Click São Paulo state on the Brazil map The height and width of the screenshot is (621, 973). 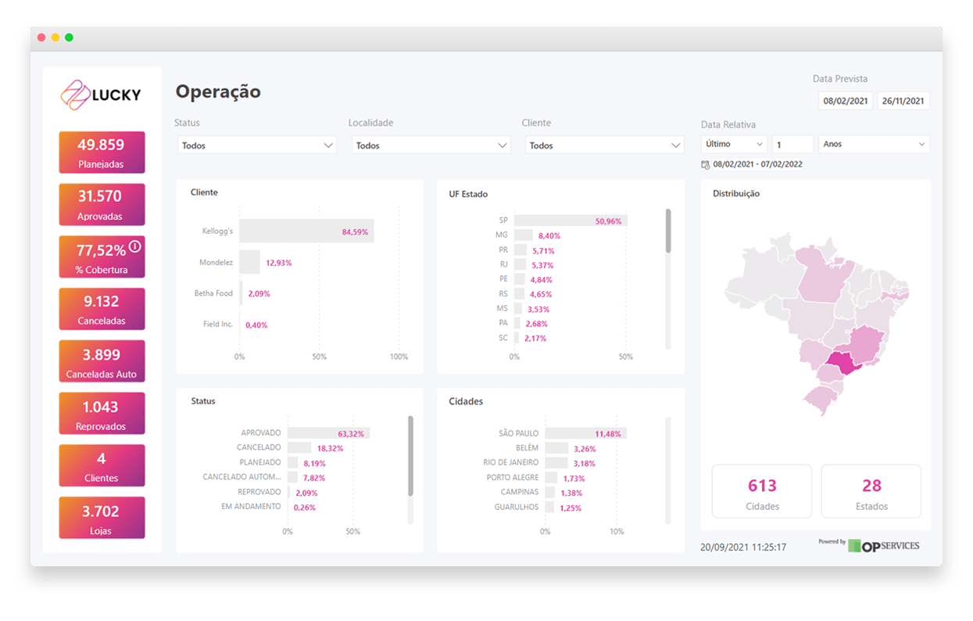click(842, 363)
